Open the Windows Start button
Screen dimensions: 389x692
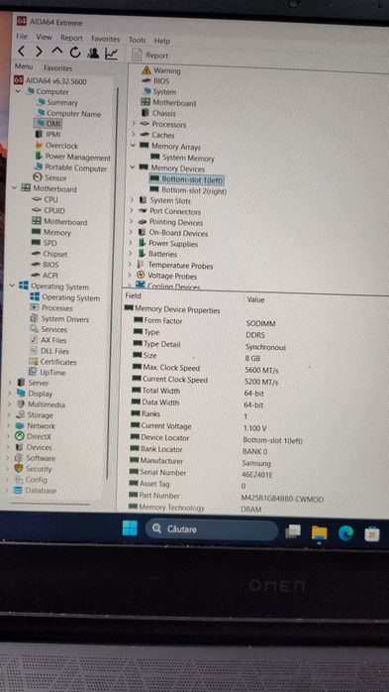click(x=130, y=527)
